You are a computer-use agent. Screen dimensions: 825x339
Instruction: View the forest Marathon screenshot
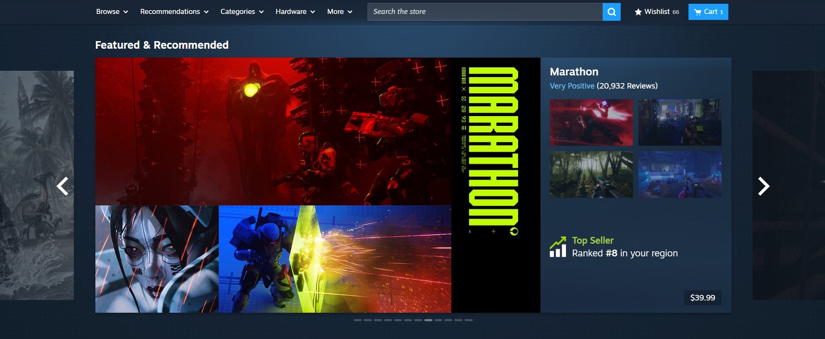[x=591, y=175]
